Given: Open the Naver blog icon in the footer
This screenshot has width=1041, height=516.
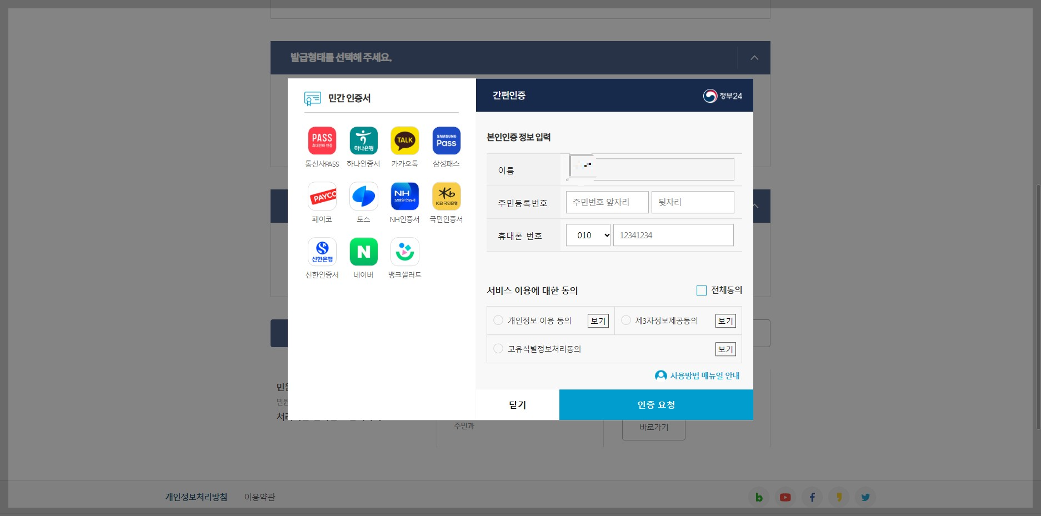Looking at the screenshot, I should [758, 497].
